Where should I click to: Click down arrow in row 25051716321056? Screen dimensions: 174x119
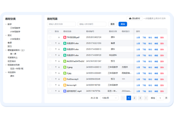click(59, 43)
